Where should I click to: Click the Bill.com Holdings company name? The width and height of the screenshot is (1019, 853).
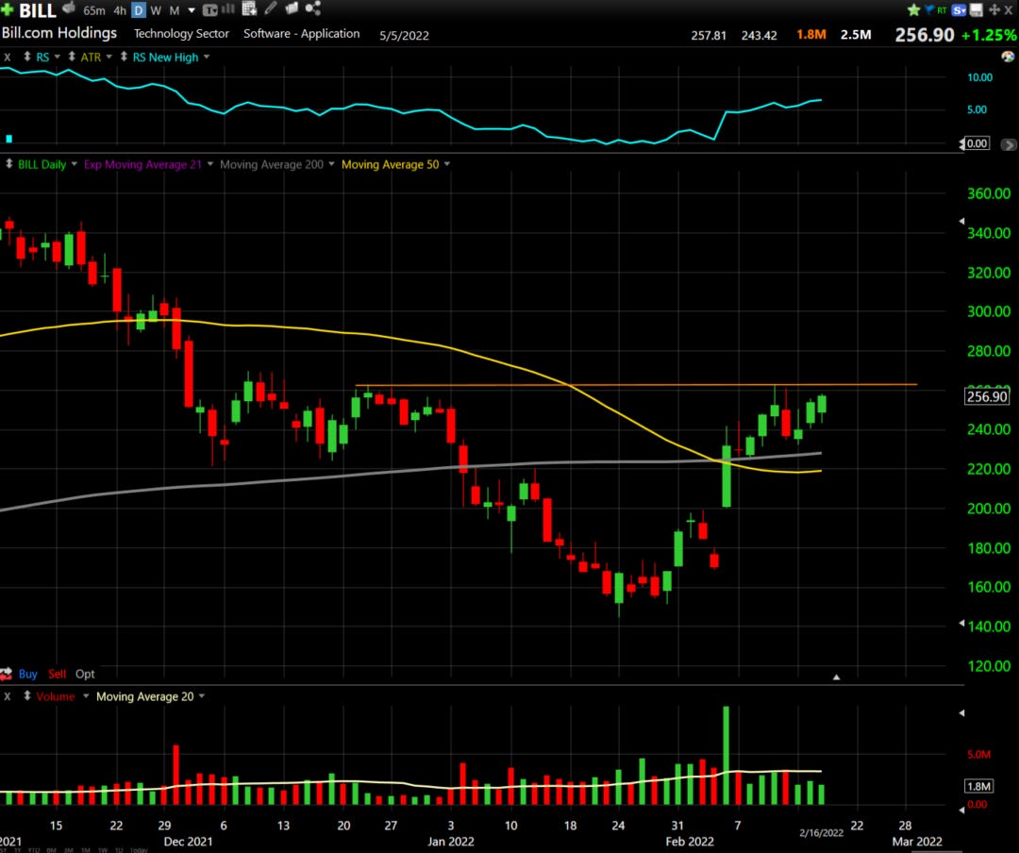(x=59, y=32)
